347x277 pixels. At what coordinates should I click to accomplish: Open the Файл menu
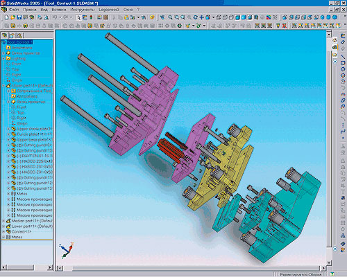14,10
